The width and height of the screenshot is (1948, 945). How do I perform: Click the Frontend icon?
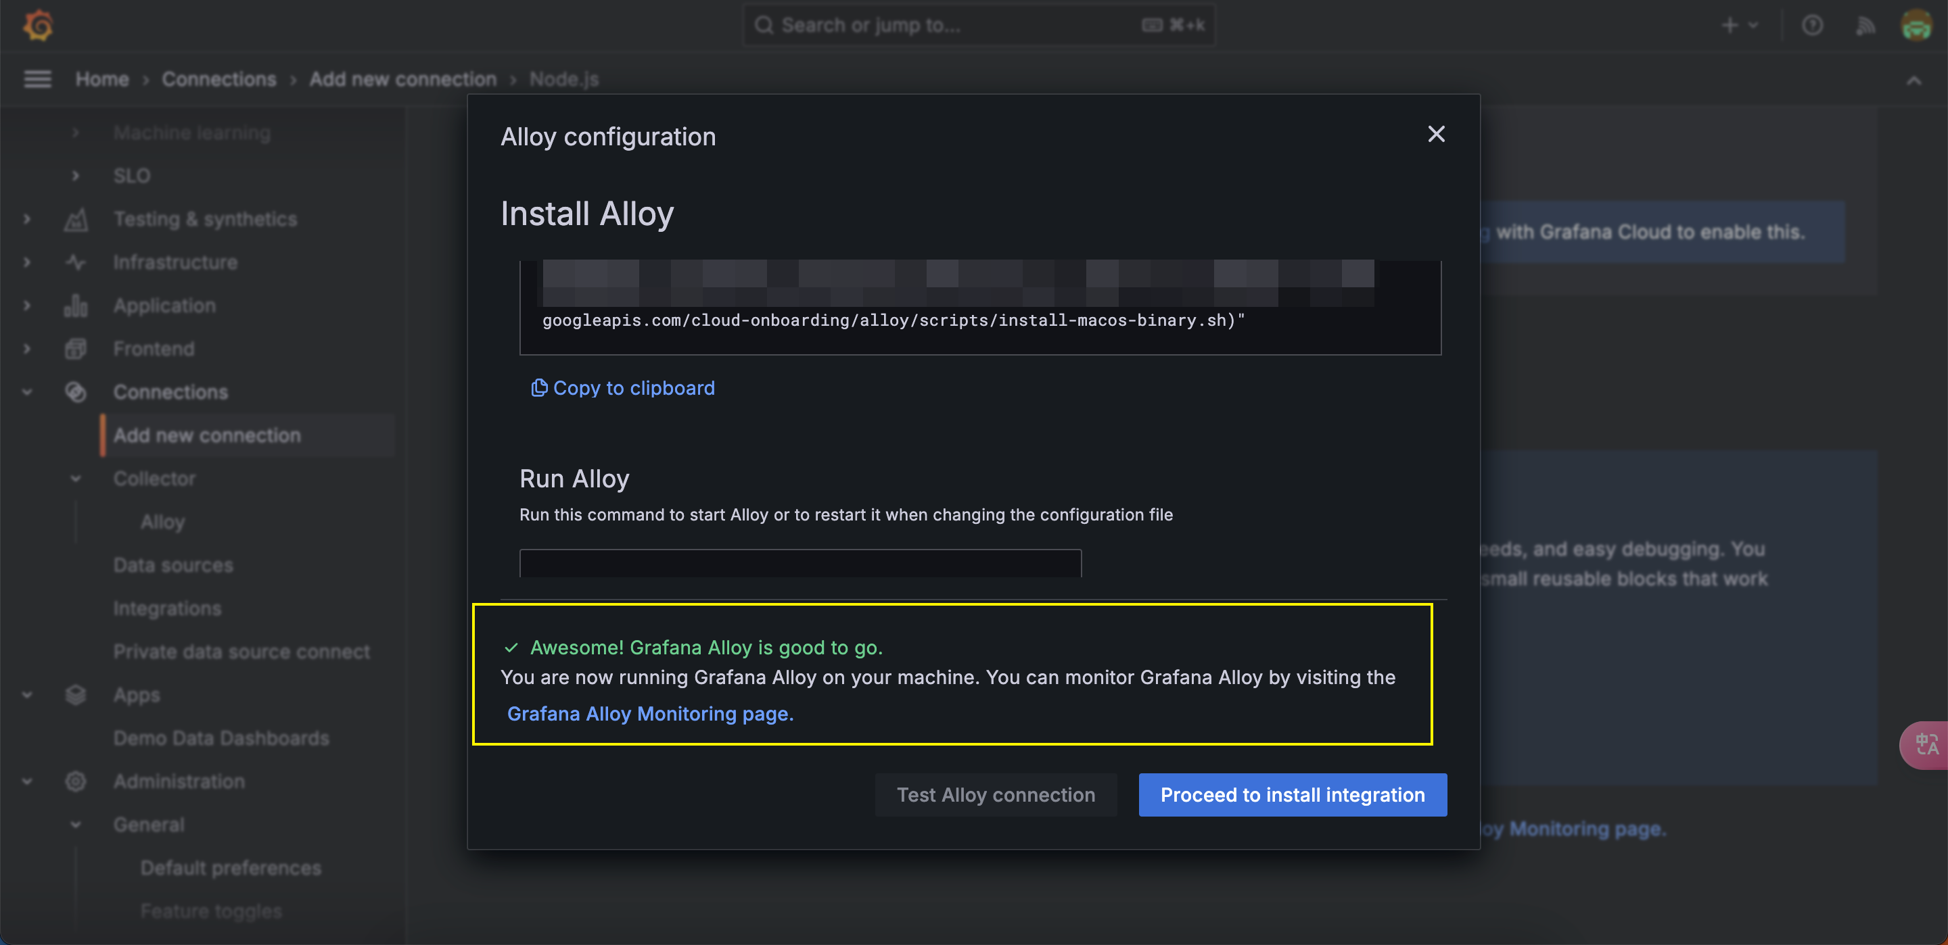coord(76,349)
